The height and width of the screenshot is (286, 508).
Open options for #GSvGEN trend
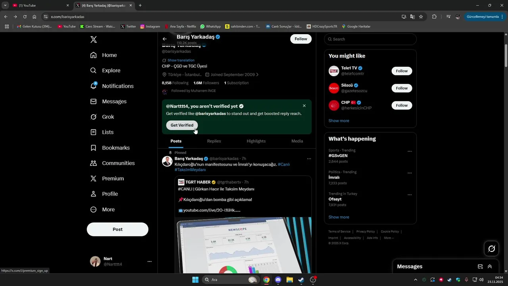(x=410, y=151)
